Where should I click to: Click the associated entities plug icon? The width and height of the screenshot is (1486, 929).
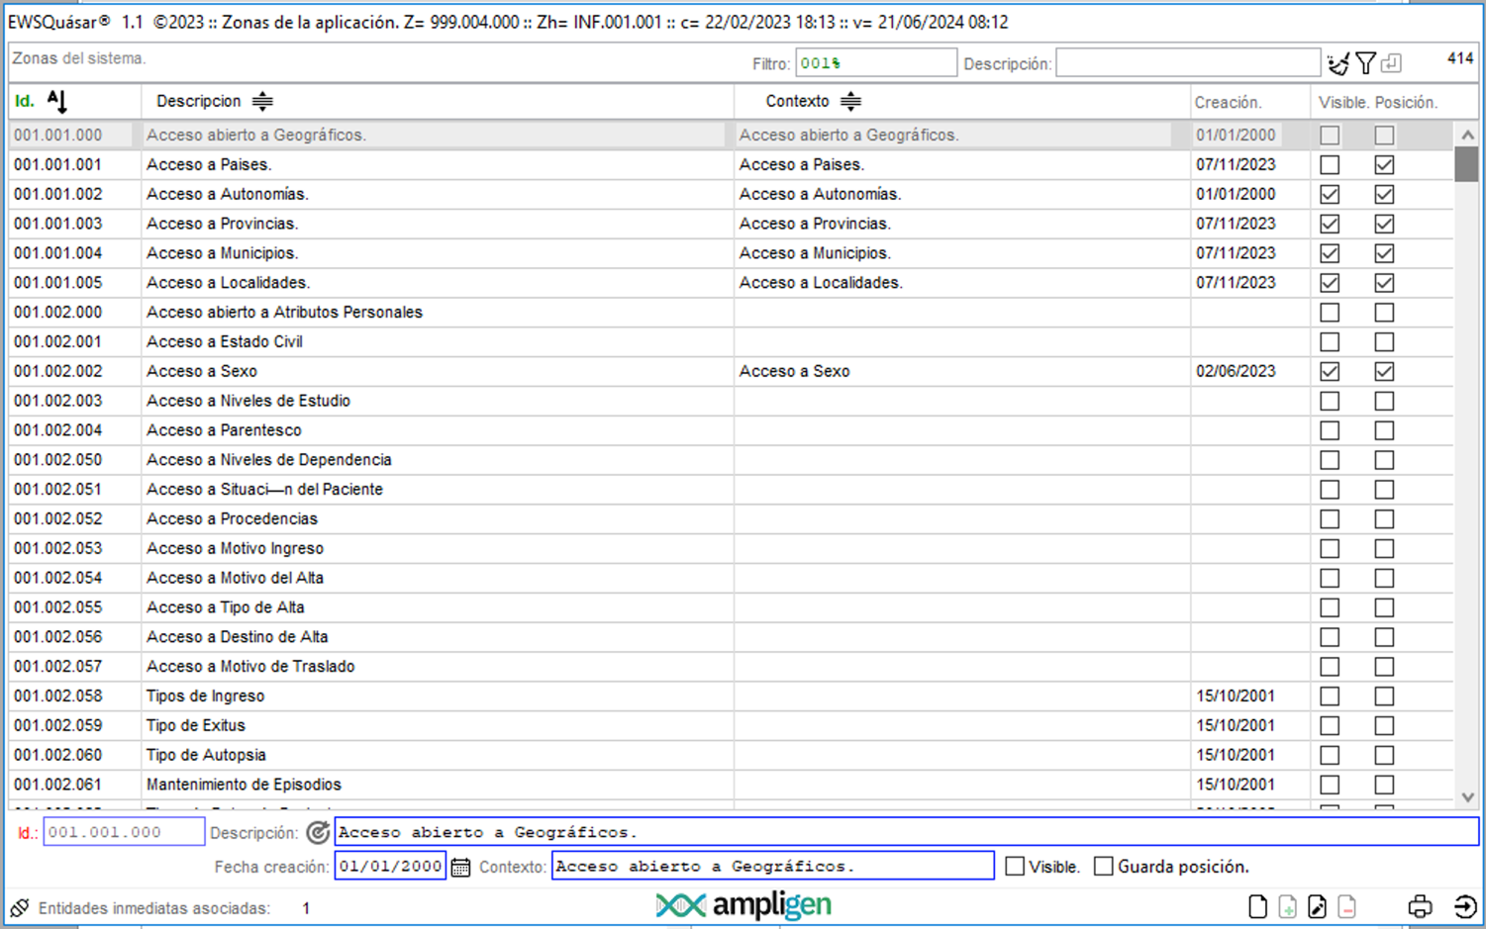pos(20,907)
